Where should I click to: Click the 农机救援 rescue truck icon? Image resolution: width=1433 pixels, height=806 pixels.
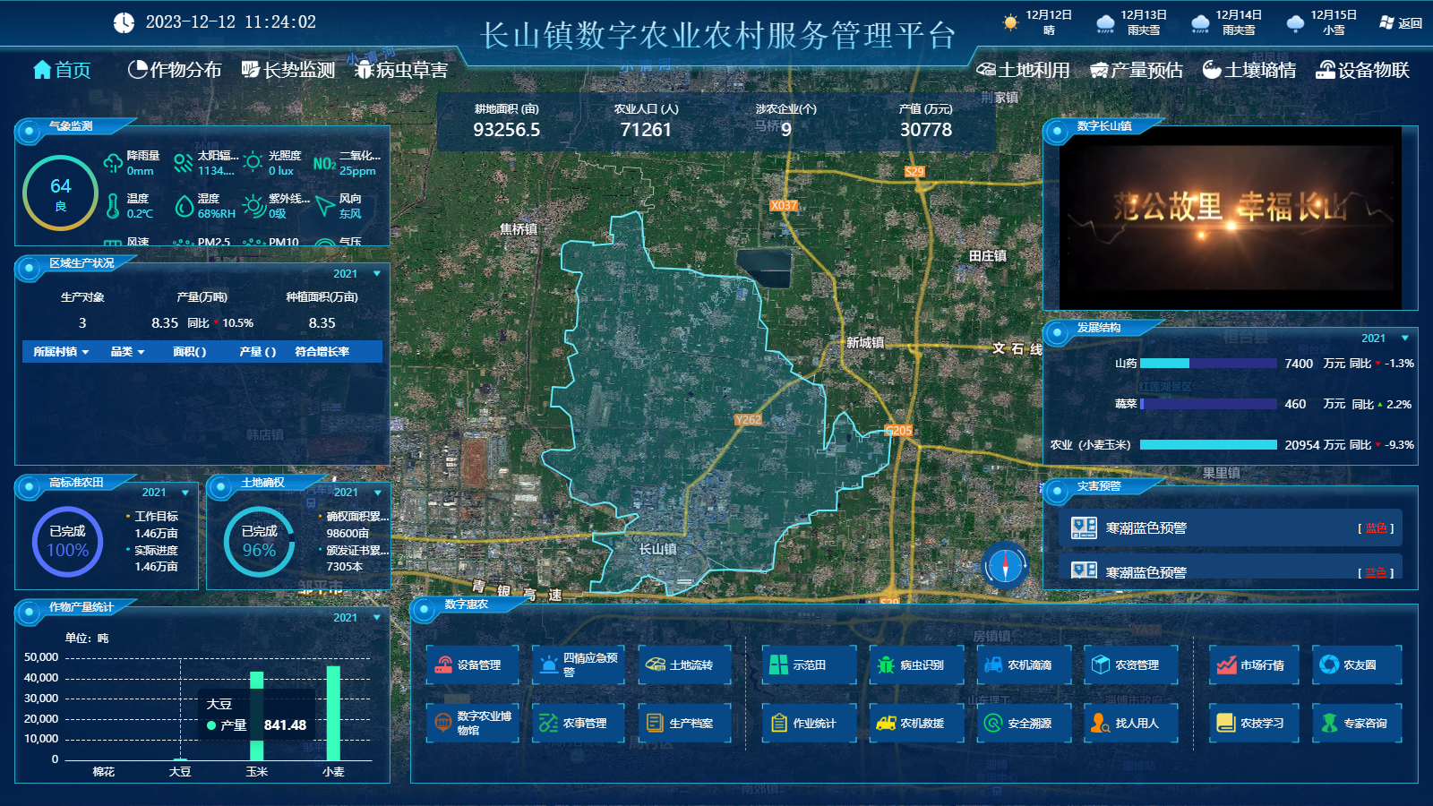point(886,723)
